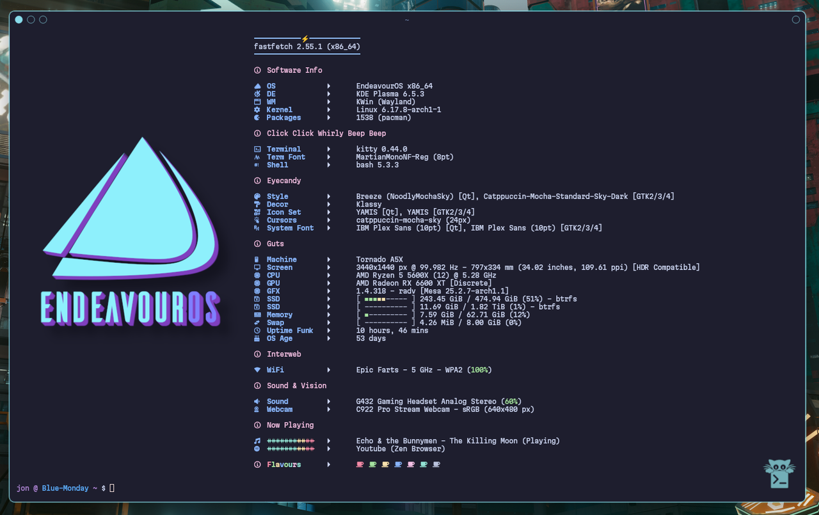Click the teal Flavours cup swatch
This screenshot has height=515, width=819.
click(424, 464)
